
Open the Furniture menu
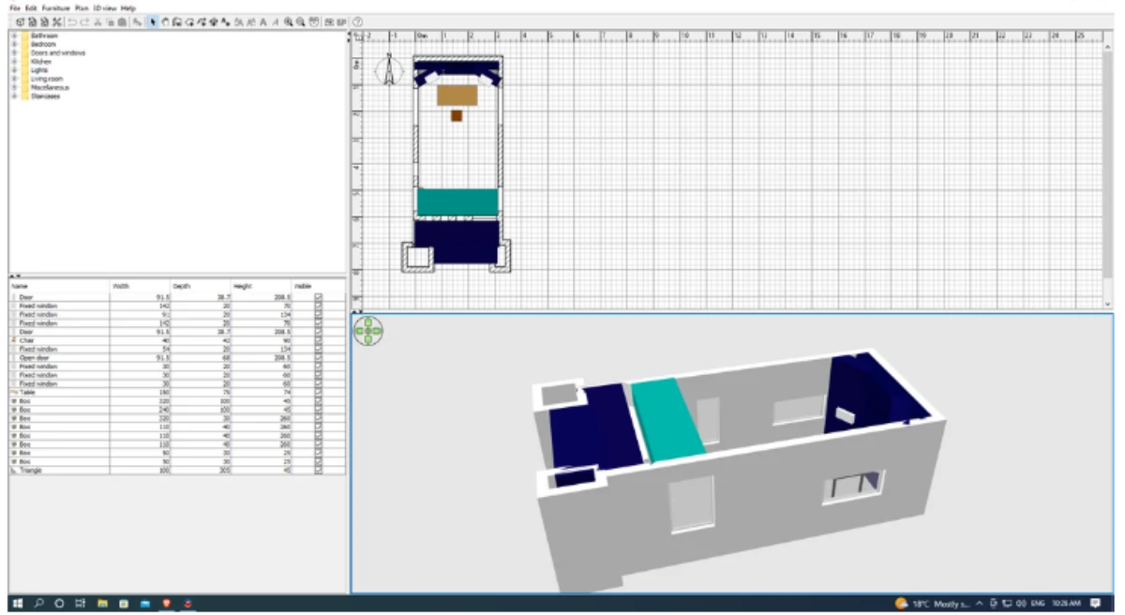coord(55,7)
